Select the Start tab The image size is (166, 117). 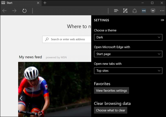[x=18, y=3]
